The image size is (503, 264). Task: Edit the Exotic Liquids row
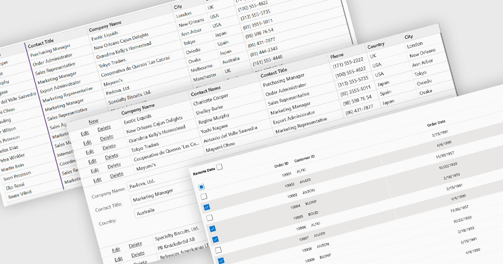85,134
